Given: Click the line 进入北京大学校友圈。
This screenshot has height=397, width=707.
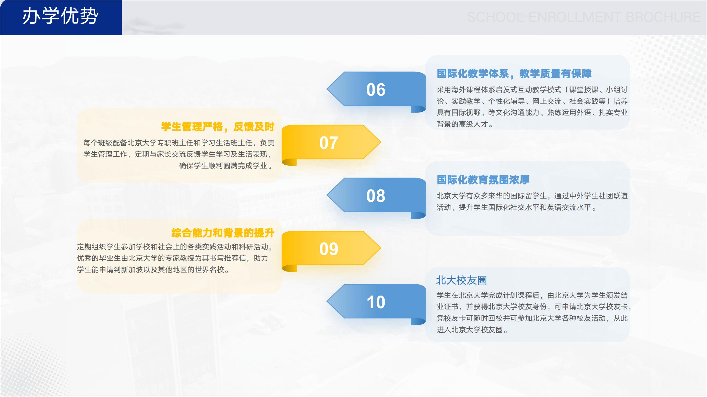Looking at the screenshot, I should 472,330.
